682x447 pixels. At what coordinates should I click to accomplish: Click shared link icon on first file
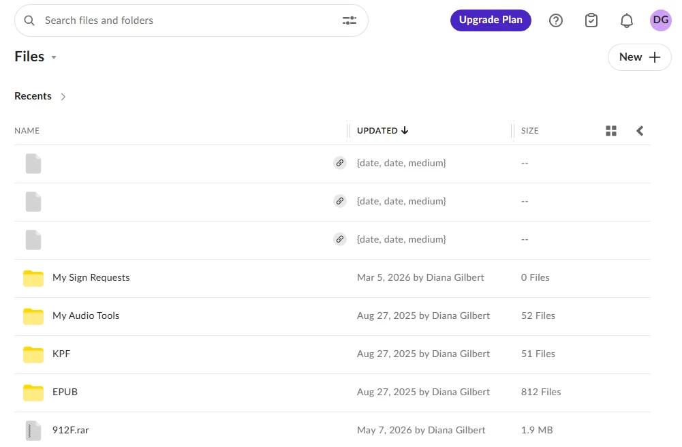(x=340, y=163)
